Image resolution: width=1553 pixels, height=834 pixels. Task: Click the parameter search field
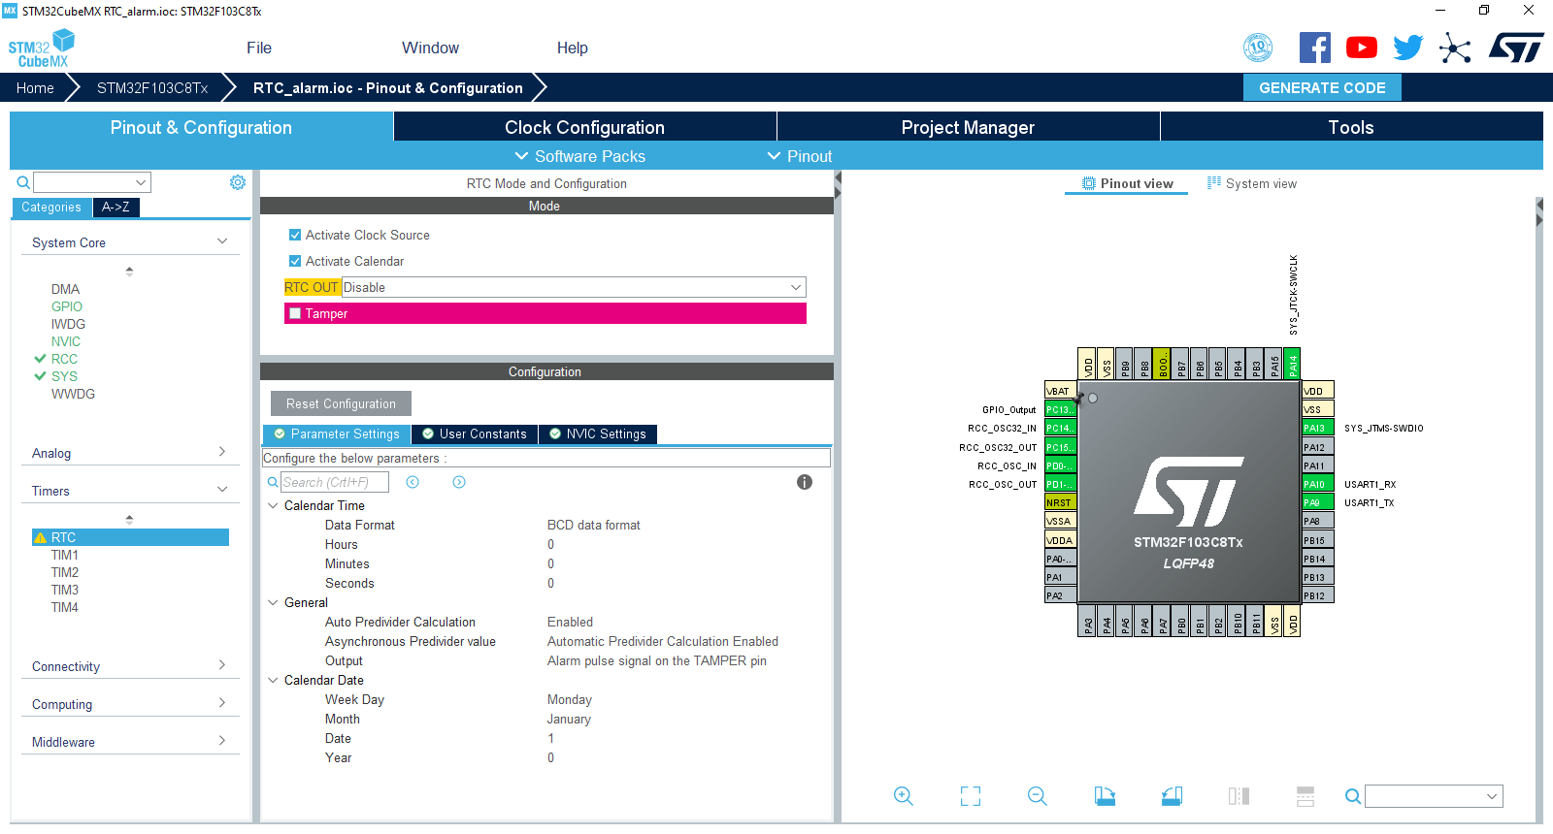point(335,482)
